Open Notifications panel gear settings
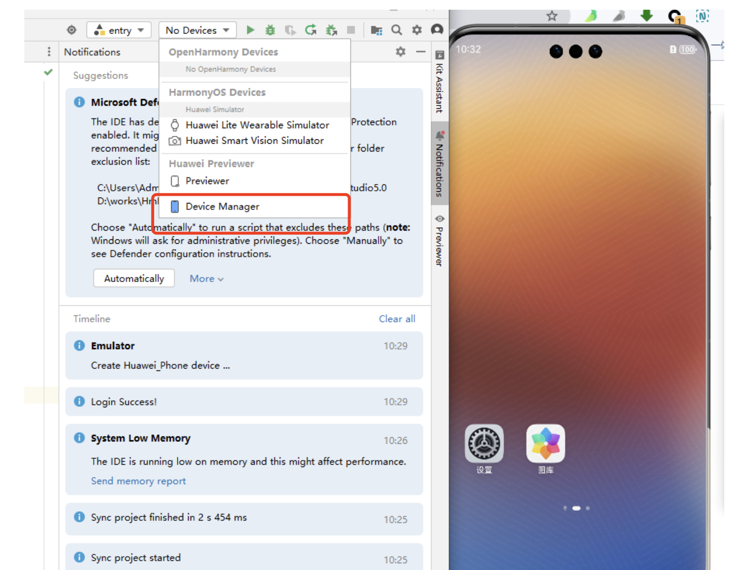Screen dimensions: 734x570 click(401, 51)
